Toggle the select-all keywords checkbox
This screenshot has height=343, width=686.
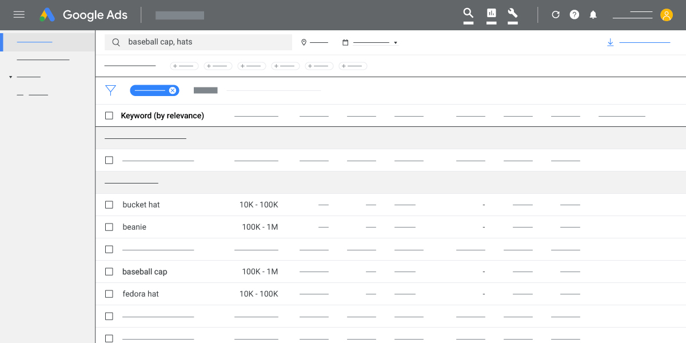click(x=109, y=115)
